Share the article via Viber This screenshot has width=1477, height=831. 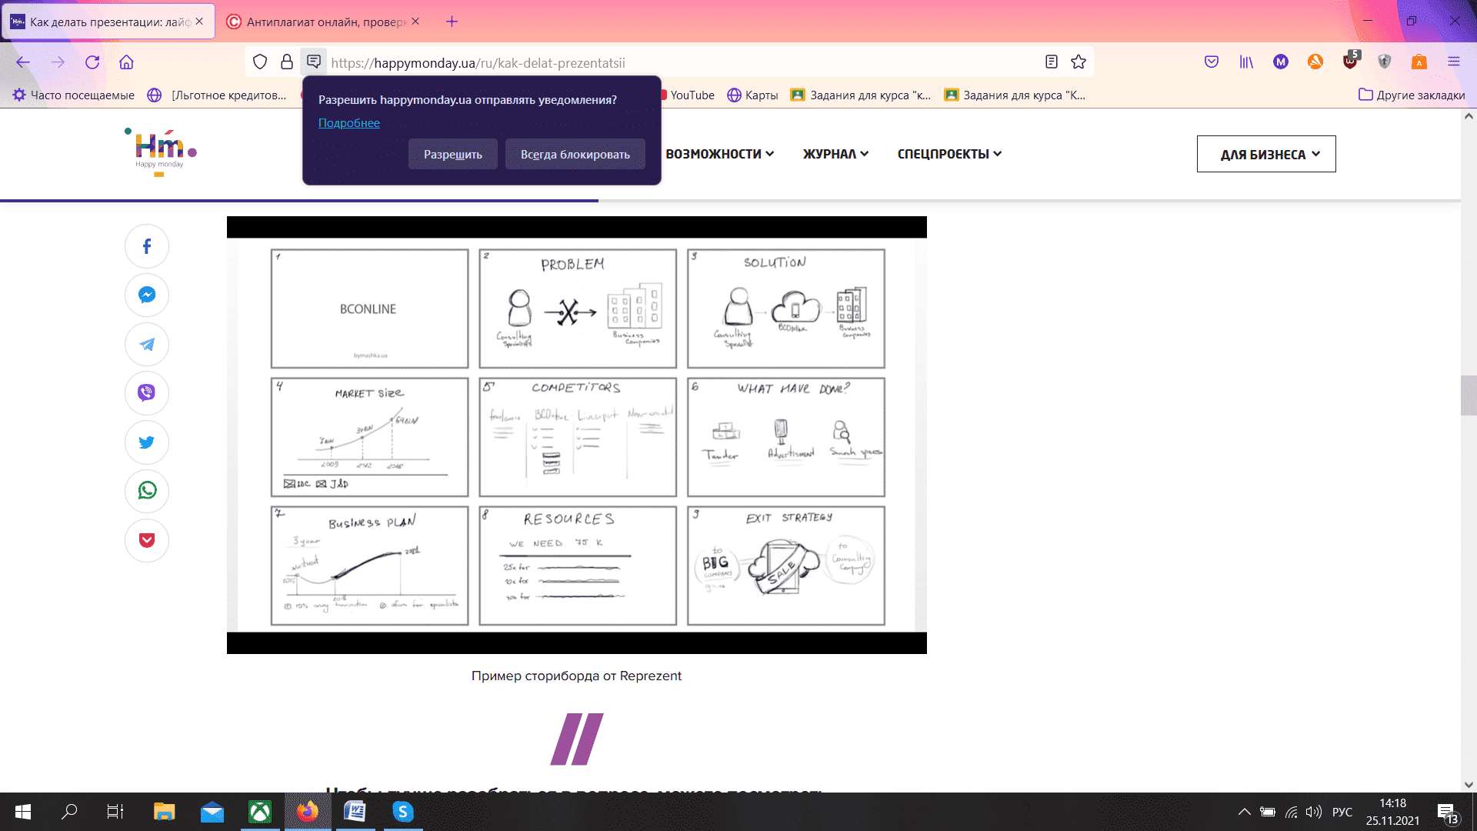point(147,392)
